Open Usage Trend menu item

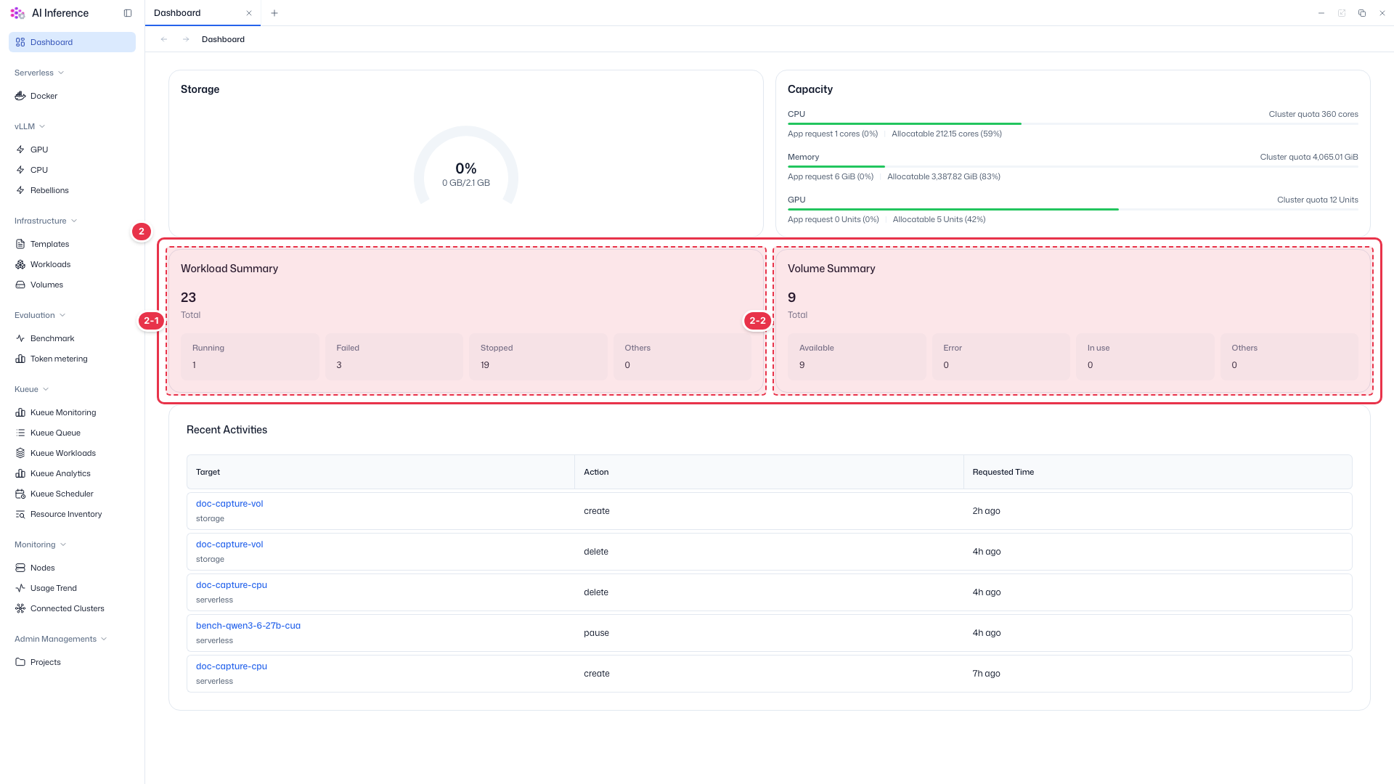click(72, 588)
